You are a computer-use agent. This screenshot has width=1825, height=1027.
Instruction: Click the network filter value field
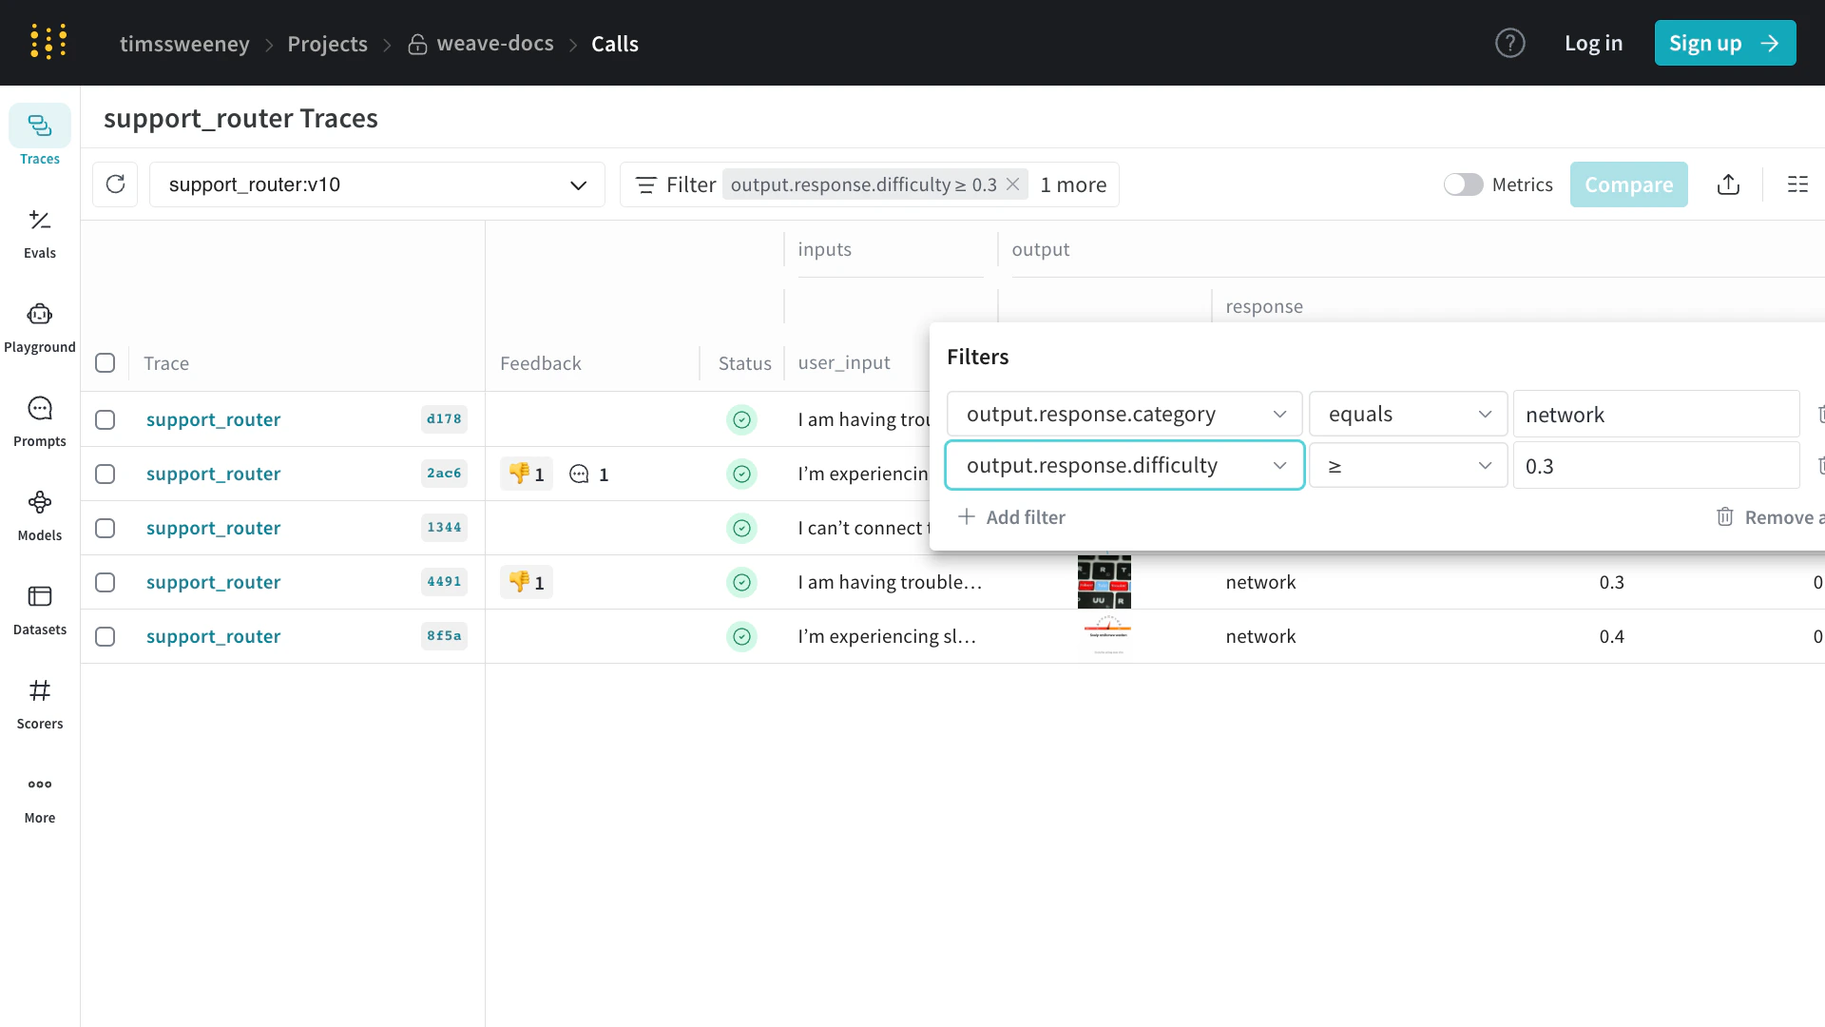pyautogui.click(x=1655, y=415)
